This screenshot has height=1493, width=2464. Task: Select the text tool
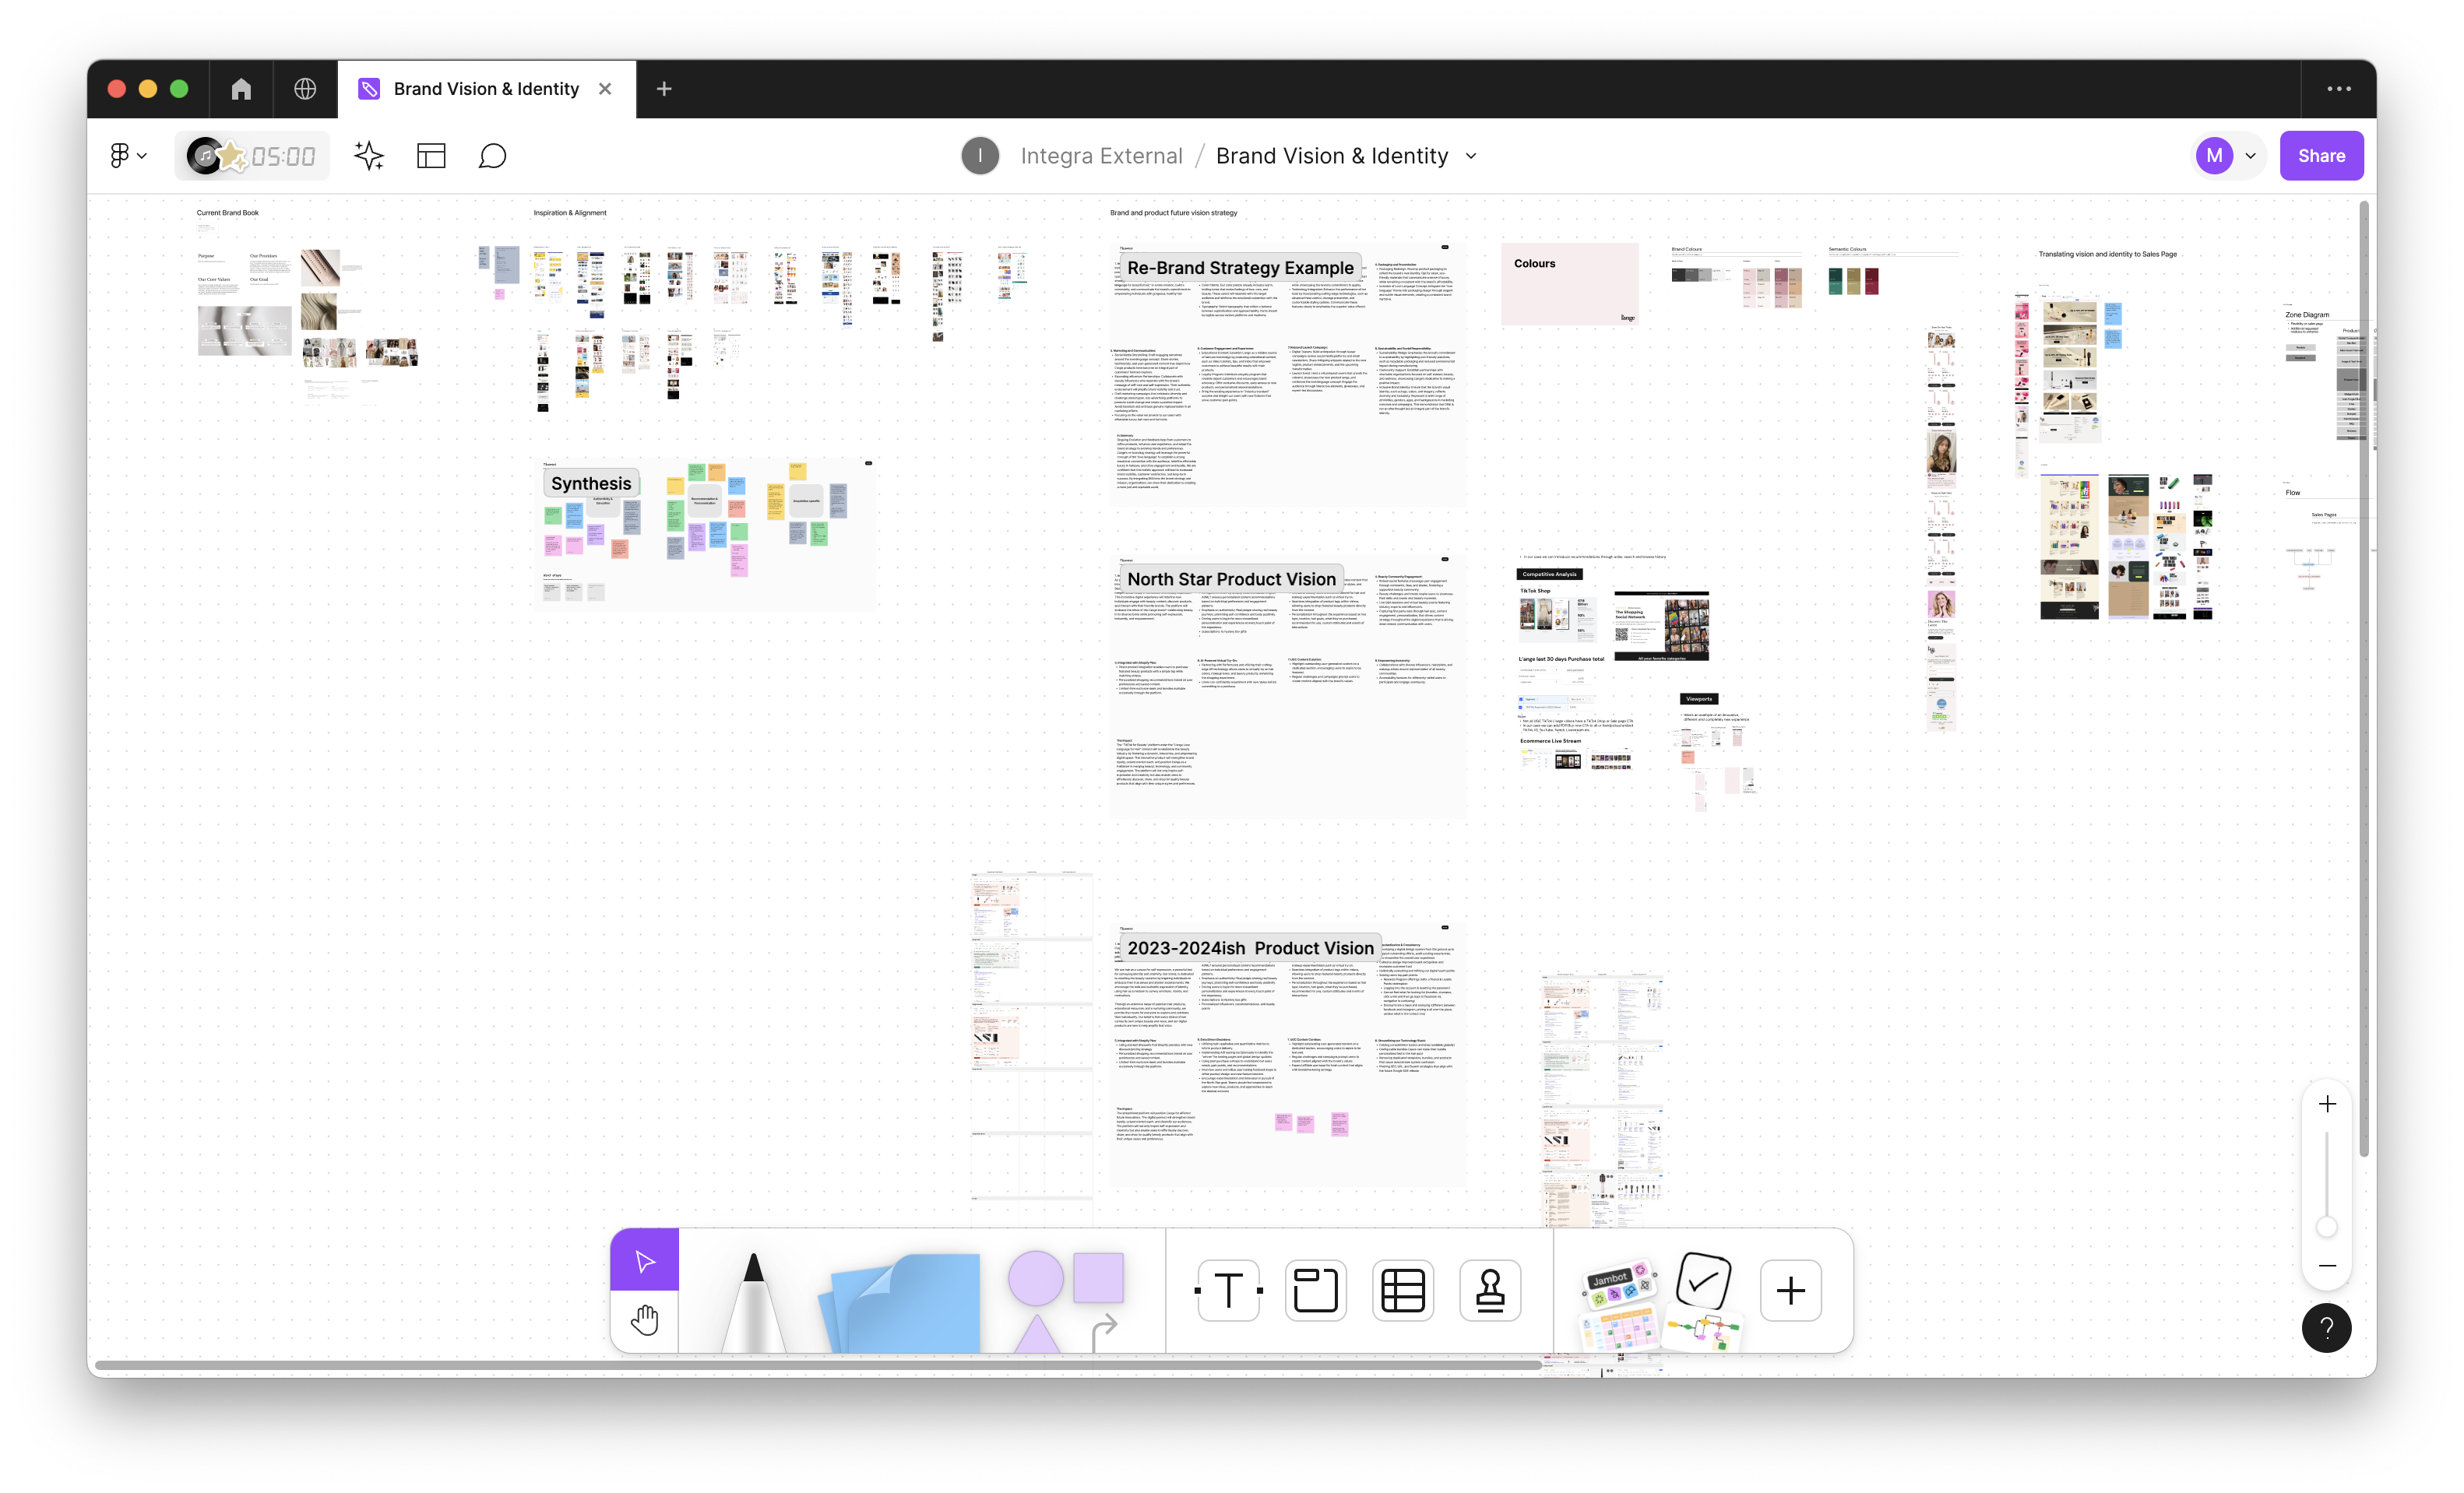[x=1228, y=1289]
